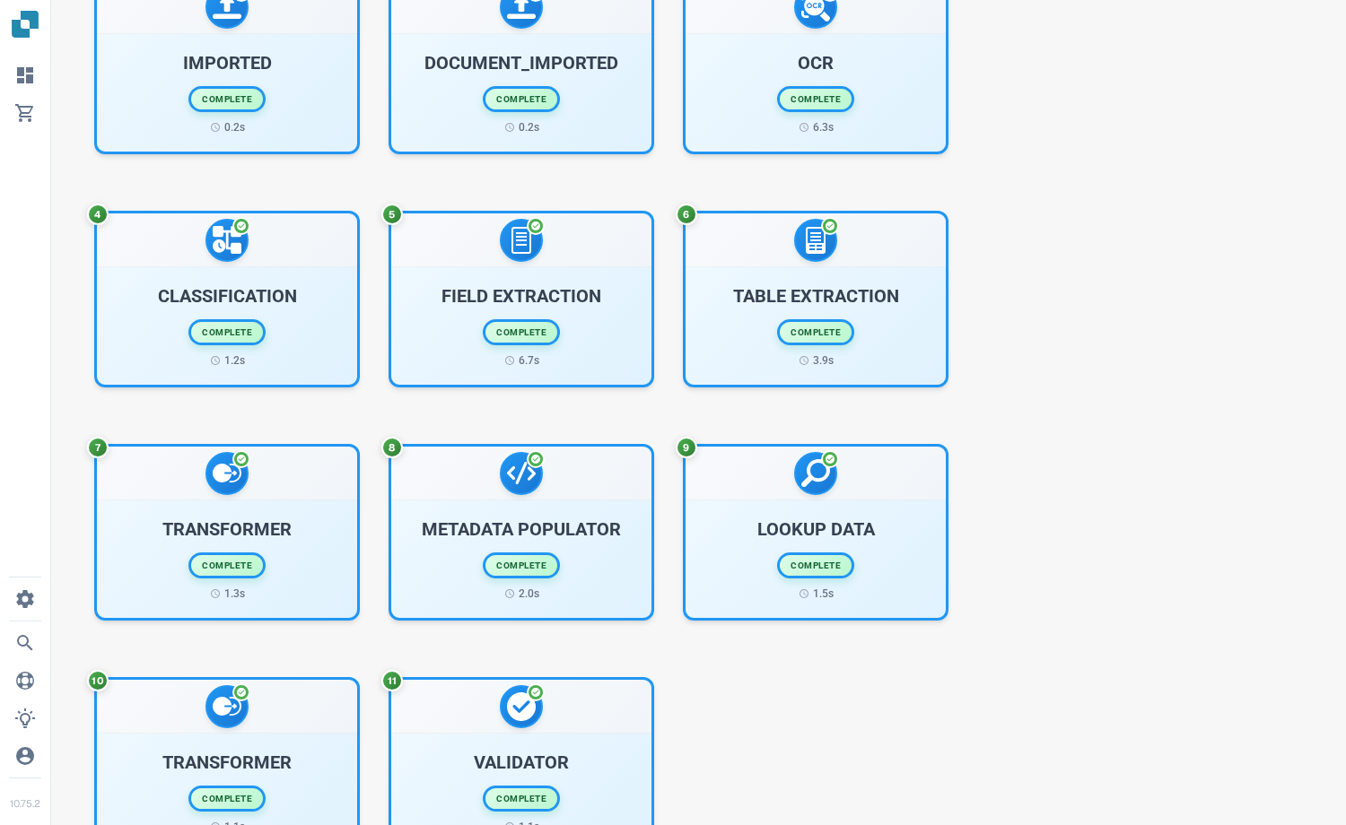
Task: Click the LOOKUP DATA card title
Action: 816,529
